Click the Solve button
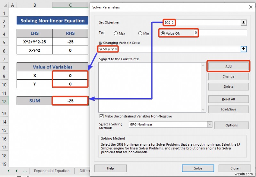The width and height of the screenshot is (256, 177). 198,168
